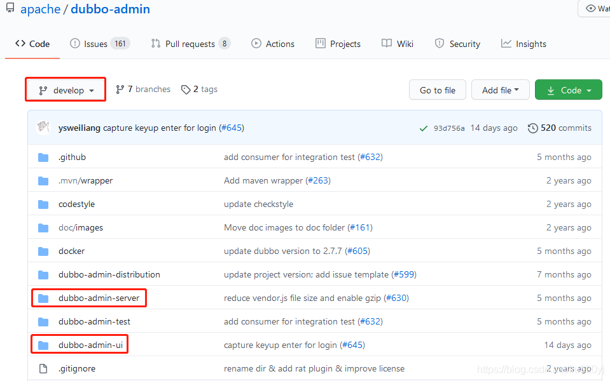Click the folder icon for .github
Image resolution: width=610 pixels, height=381 pixels.
click(x=43, y=157)
